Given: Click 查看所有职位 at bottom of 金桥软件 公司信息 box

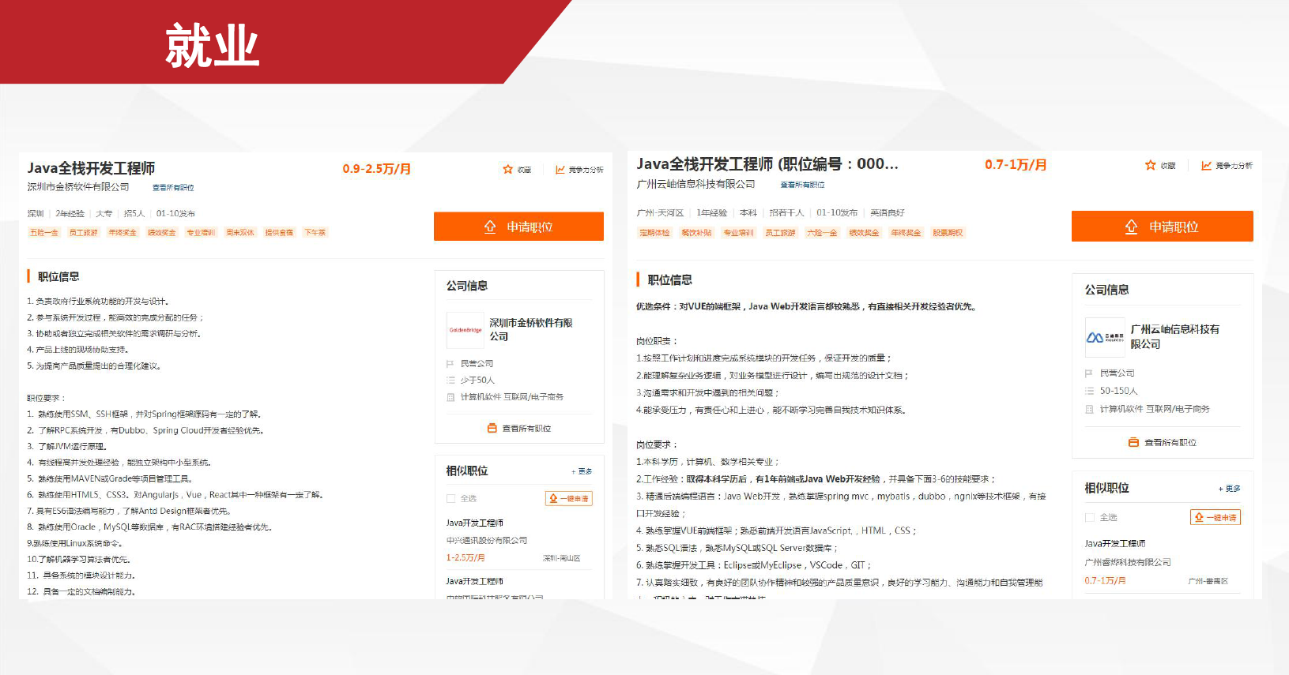Looking at the screenshot, I should (519, 429).
